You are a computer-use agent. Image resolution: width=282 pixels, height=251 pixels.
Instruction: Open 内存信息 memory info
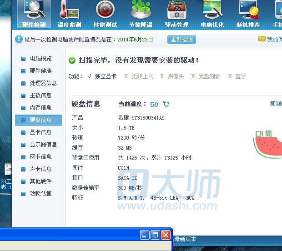(40, 108)
